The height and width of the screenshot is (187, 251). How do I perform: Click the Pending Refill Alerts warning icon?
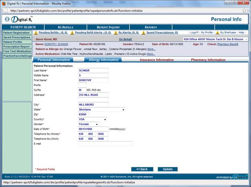tap(72, 33)
